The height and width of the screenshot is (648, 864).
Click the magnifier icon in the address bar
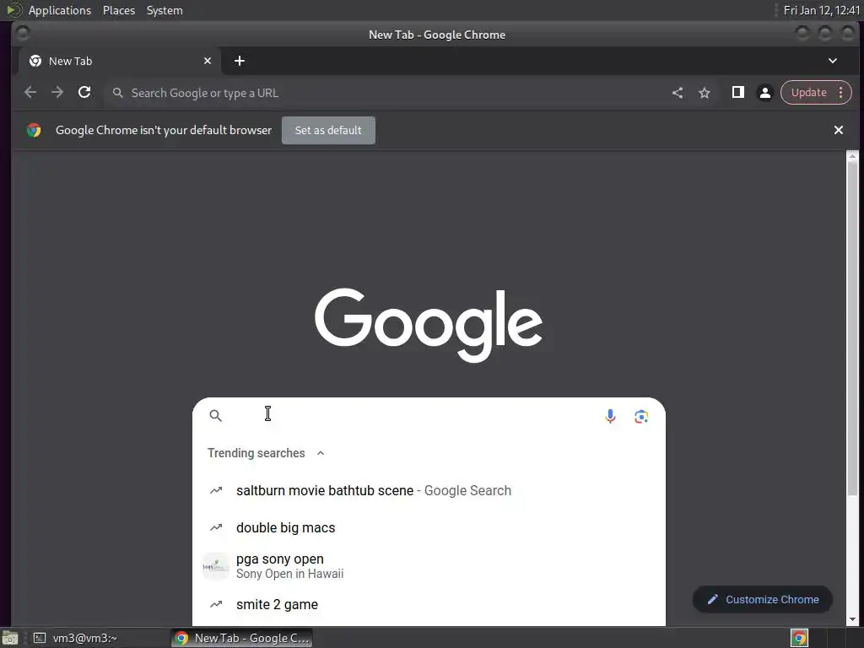[x=117, y=93]
